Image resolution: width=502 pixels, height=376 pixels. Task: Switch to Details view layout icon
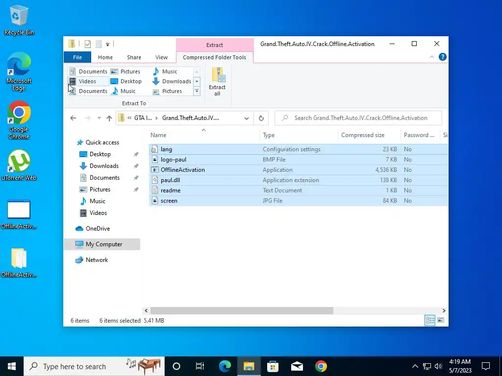coord(430,320)
